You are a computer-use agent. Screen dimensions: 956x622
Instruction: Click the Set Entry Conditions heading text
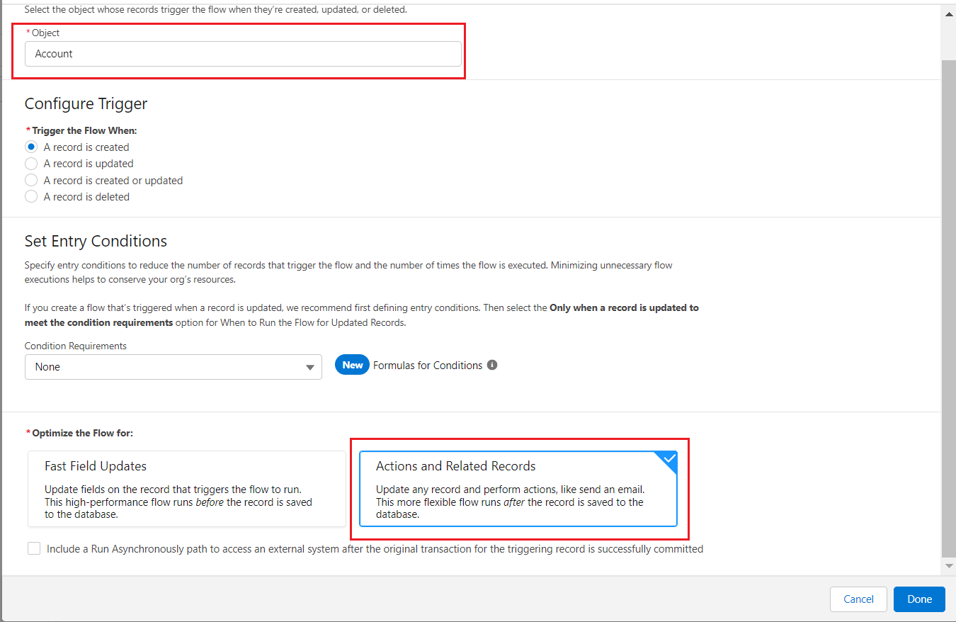click(96, 241)
